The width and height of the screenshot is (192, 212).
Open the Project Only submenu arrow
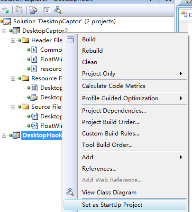pyautogui.click(x=181, y=73)
